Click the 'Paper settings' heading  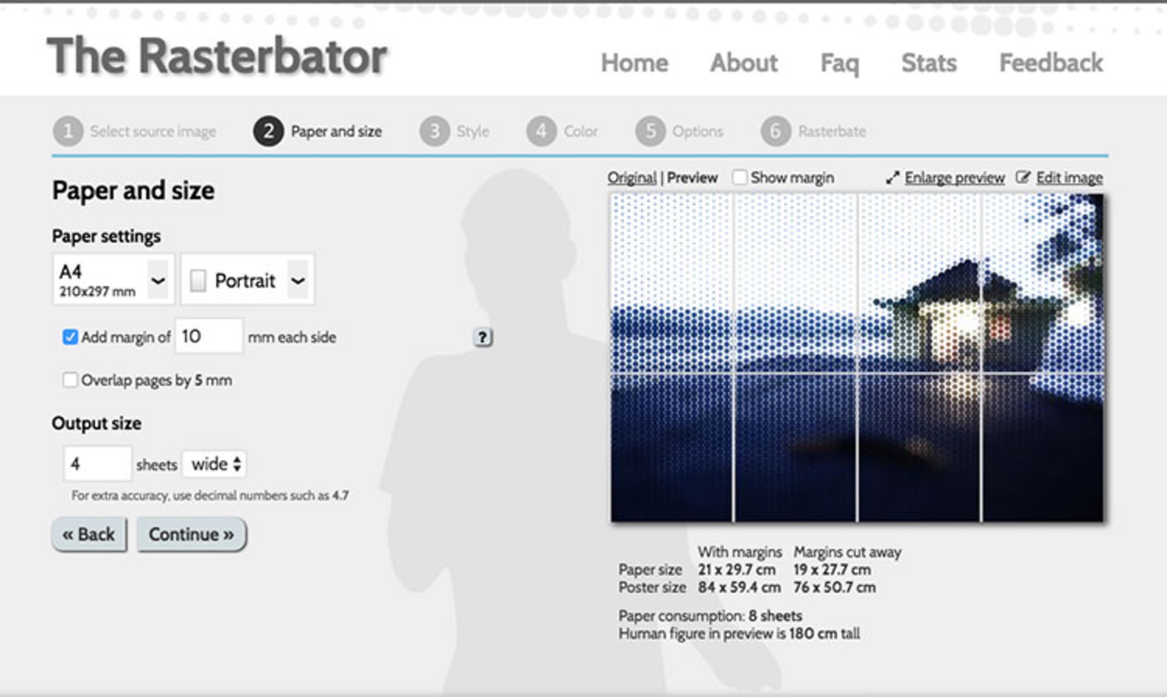(106, 236)
